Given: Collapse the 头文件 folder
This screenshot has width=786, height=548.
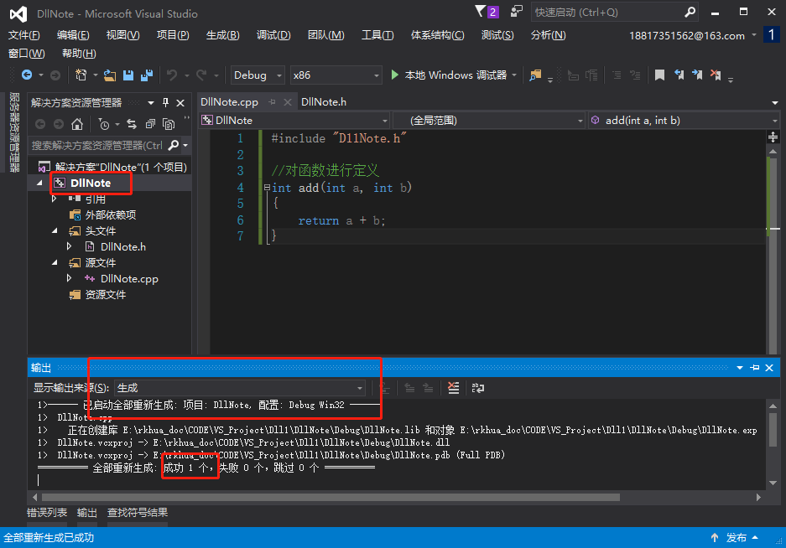Looking at the screenshot, I should (55, 231).
